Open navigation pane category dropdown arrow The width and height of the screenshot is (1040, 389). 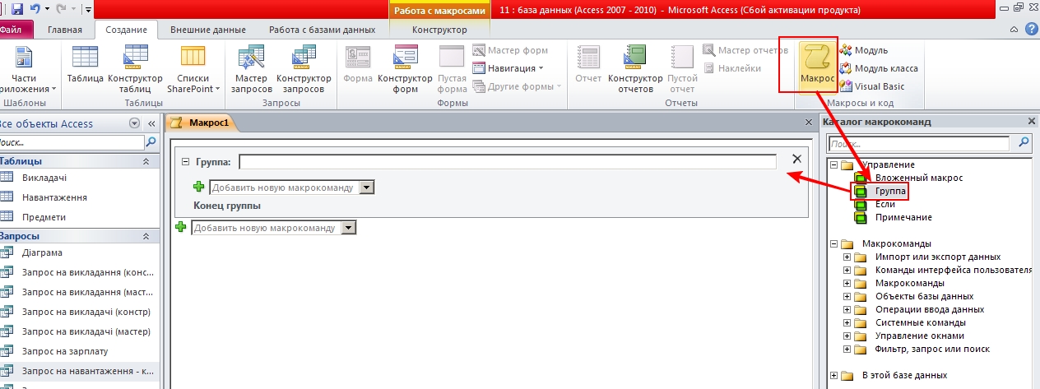134,123
